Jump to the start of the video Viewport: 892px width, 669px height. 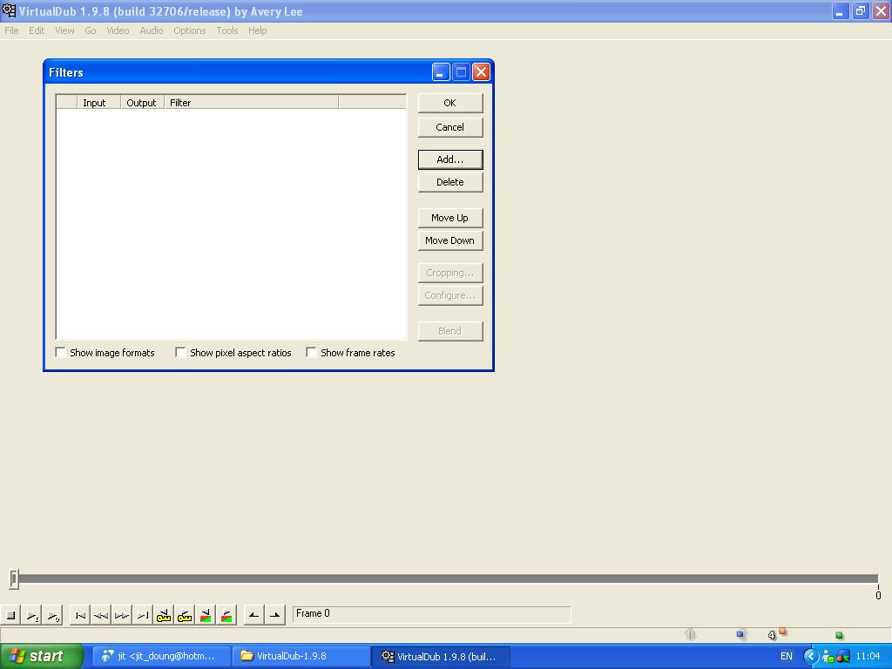(x=80, y=615)
